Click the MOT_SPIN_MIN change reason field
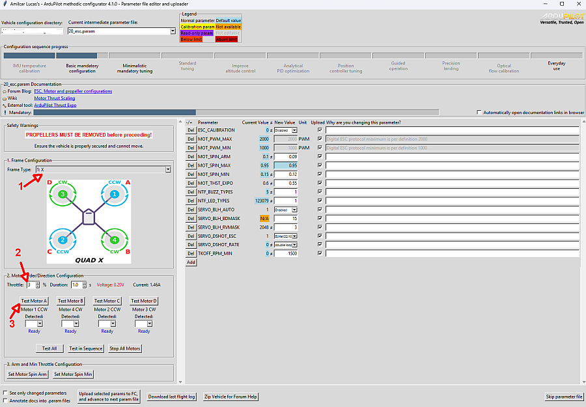This screenshot has height=407, width=586. 453,174
